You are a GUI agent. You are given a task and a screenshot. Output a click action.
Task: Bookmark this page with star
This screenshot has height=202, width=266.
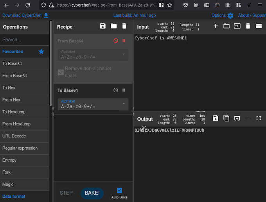tap(170, 5)
